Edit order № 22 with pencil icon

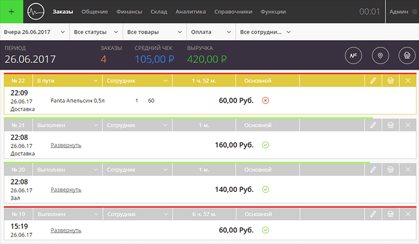[x=373, y=80]
